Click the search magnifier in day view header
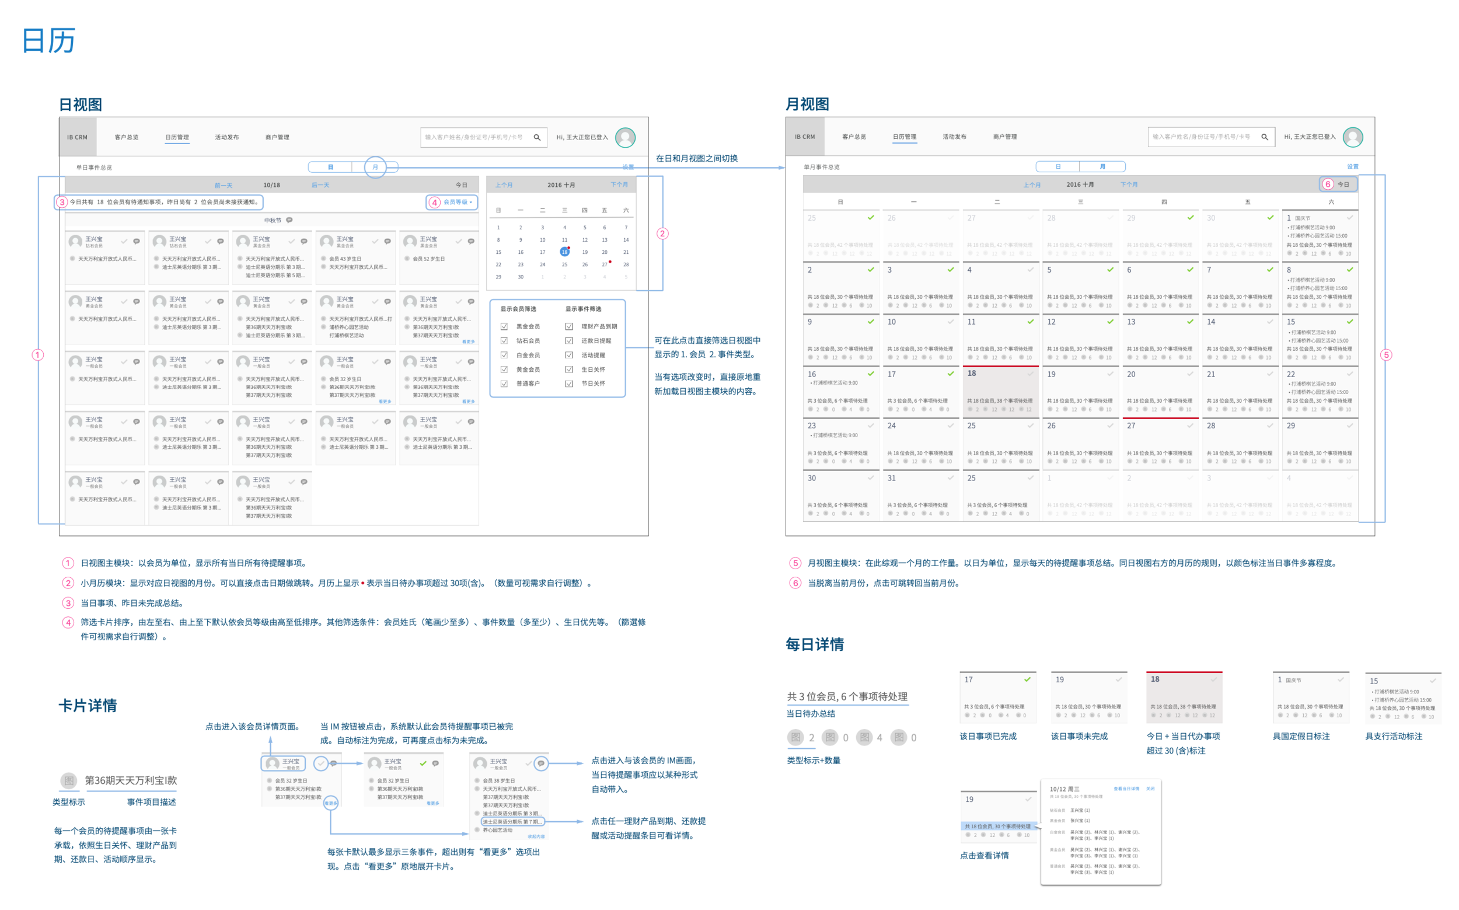Viewport: 1459px width, 910px height. (537, 137)
